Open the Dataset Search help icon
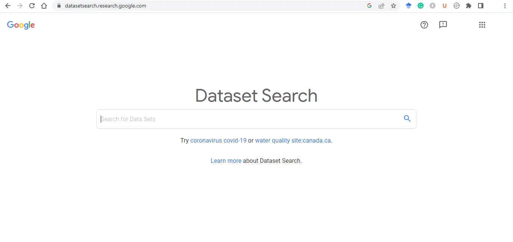The image size is (513, 242). pos(424,25)
